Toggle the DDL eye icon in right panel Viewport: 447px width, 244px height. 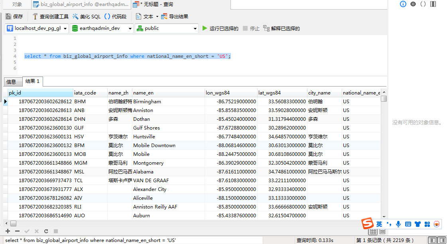pyautogui.click(x=413, y=4)
